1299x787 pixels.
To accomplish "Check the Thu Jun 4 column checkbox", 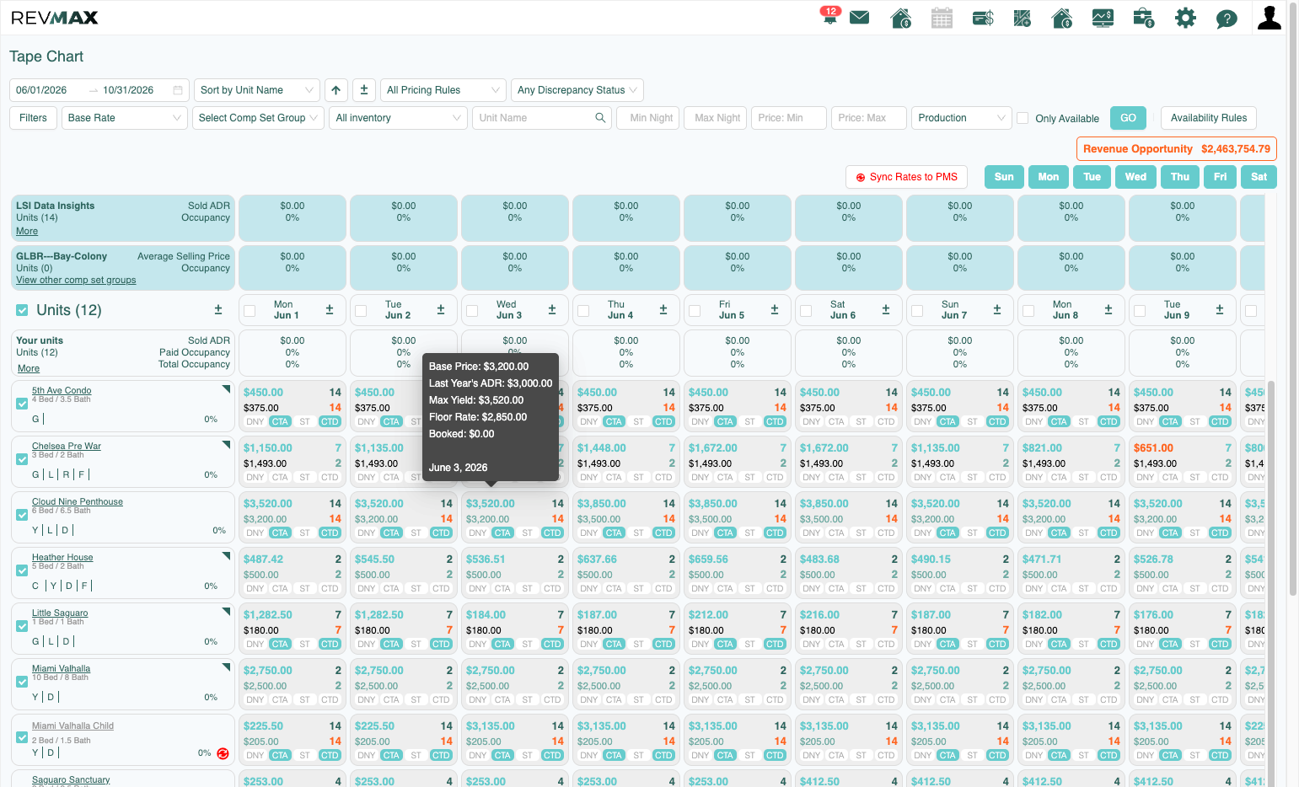I will pyautogui.click(x=583, y=311).
